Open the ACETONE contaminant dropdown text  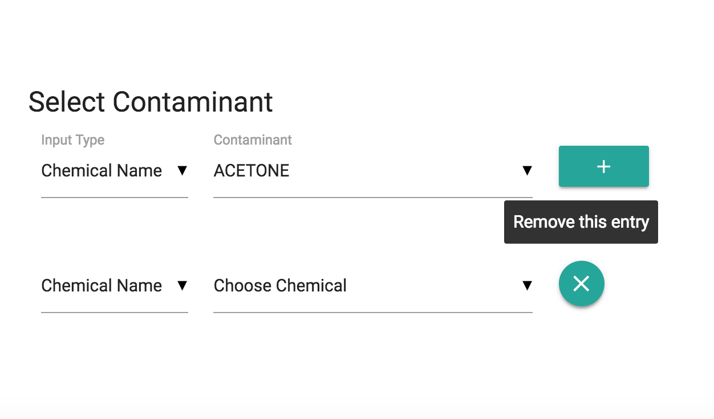tap(251, 171)
